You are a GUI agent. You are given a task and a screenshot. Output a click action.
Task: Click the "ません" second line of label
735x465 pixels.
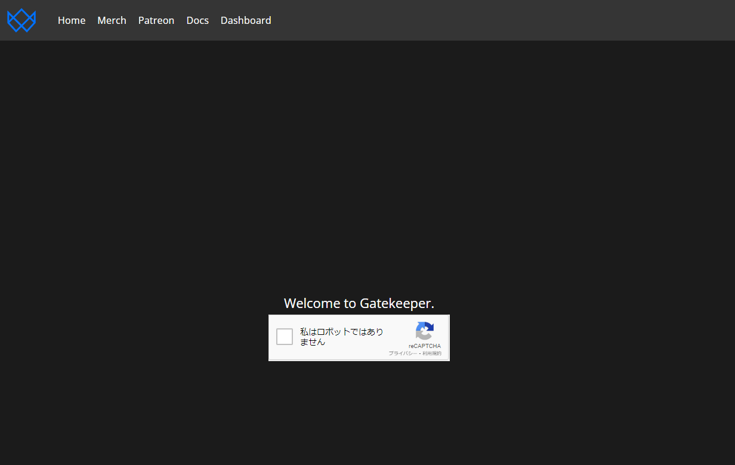313,342
